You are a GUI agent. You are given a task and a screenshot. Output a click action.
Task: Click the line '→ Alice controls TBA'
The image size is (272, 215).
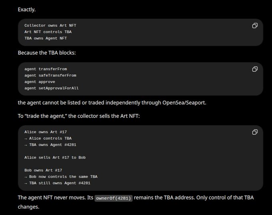[x=48, y=138]
